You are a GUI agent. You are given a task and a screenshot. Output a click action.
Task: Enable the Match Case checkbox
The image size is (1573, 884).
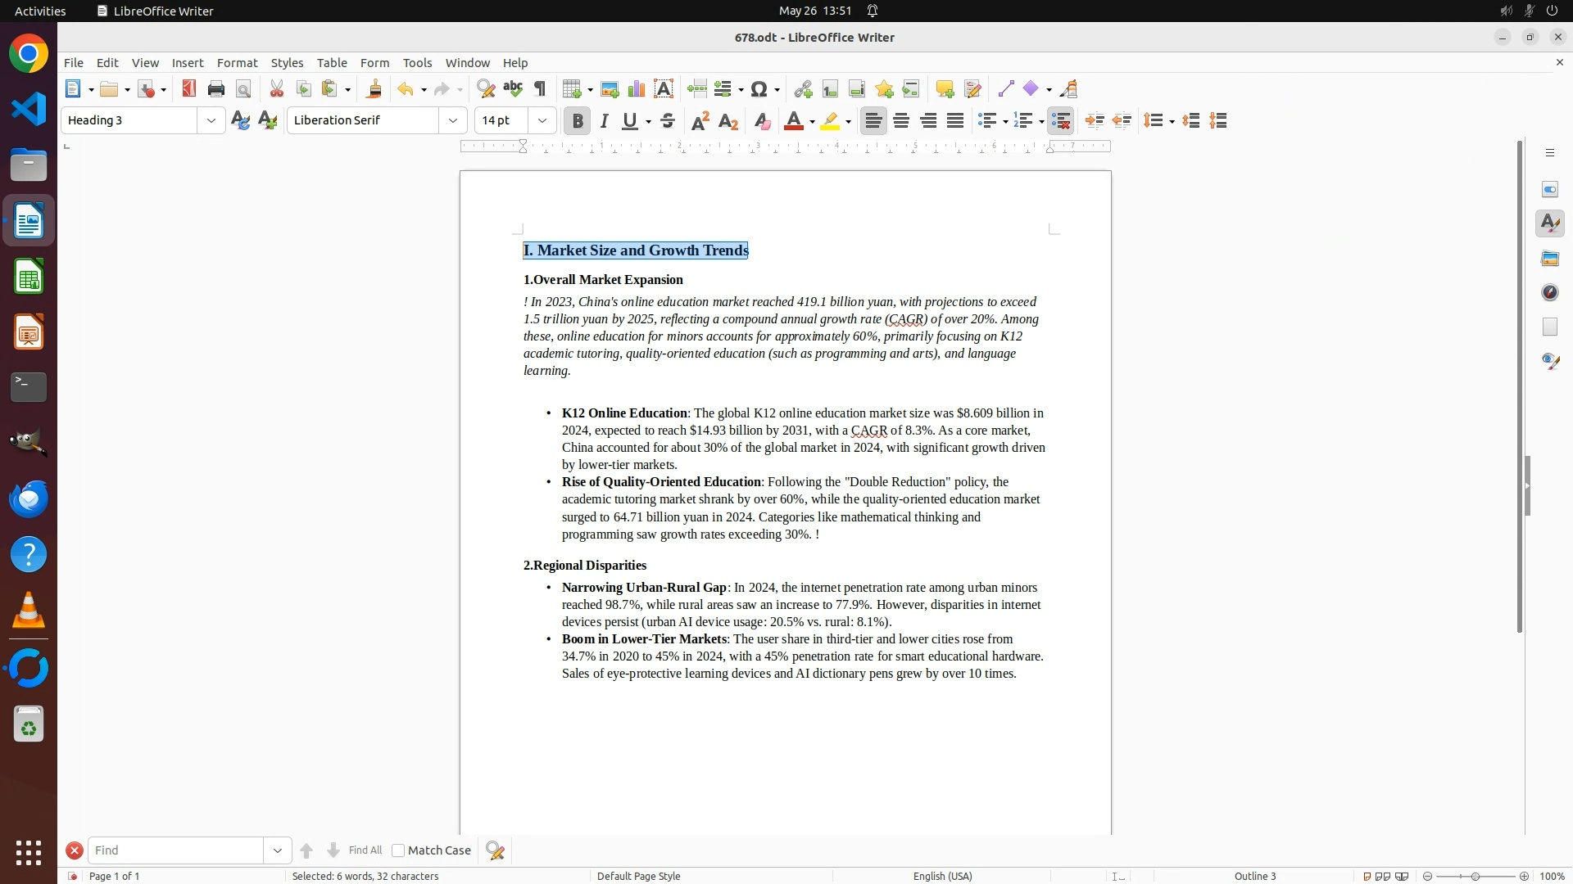coord(399,850)
